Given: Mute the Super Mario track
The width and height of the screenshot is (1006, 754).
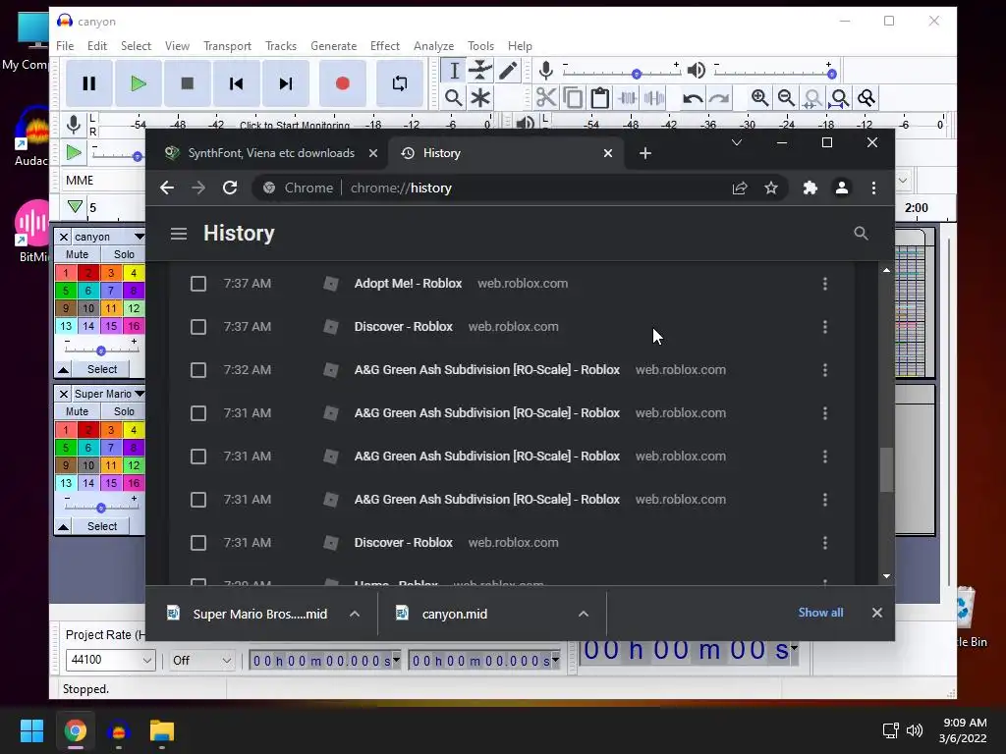Looking at the screenshot, I should pos(77,411).
